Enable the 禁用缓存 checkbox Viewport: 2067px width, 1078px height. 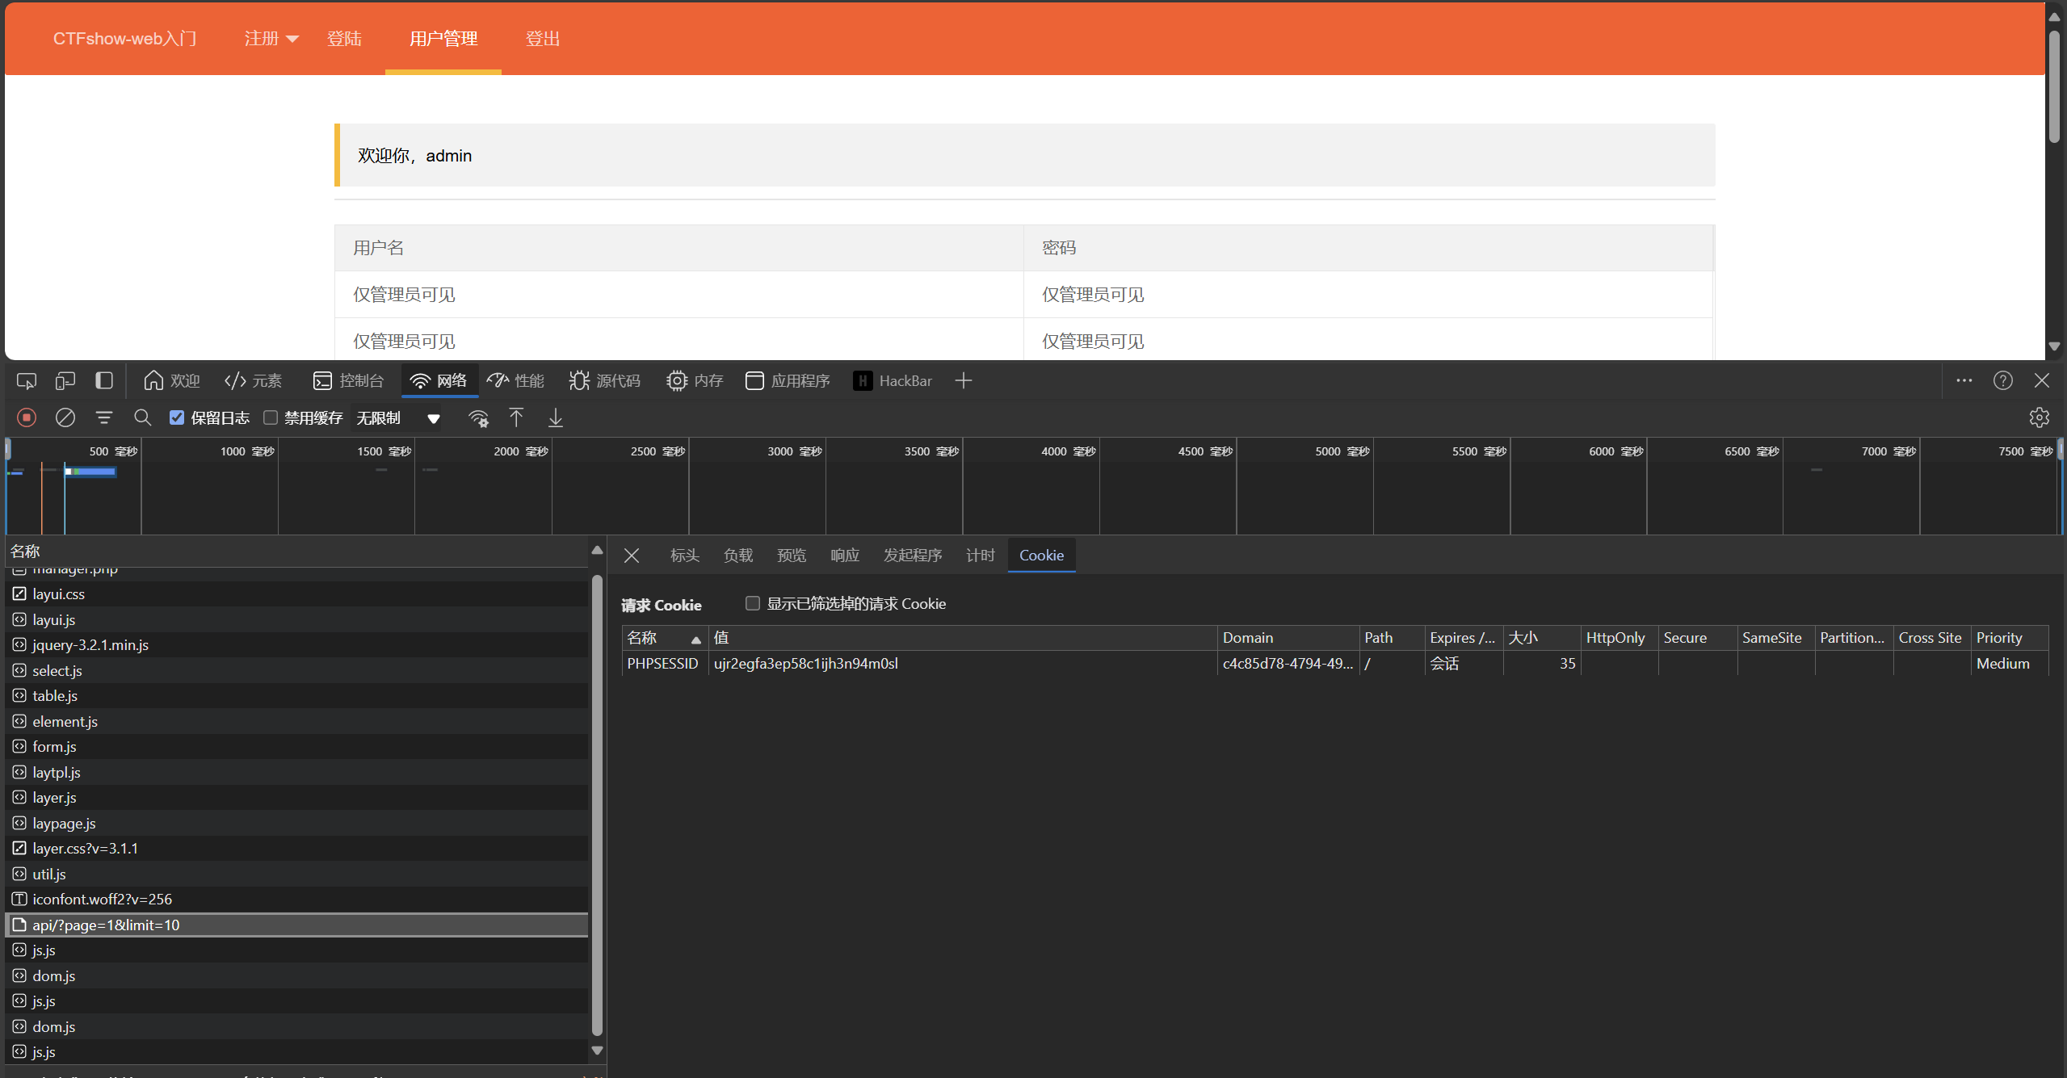click(x=271, y=417)
